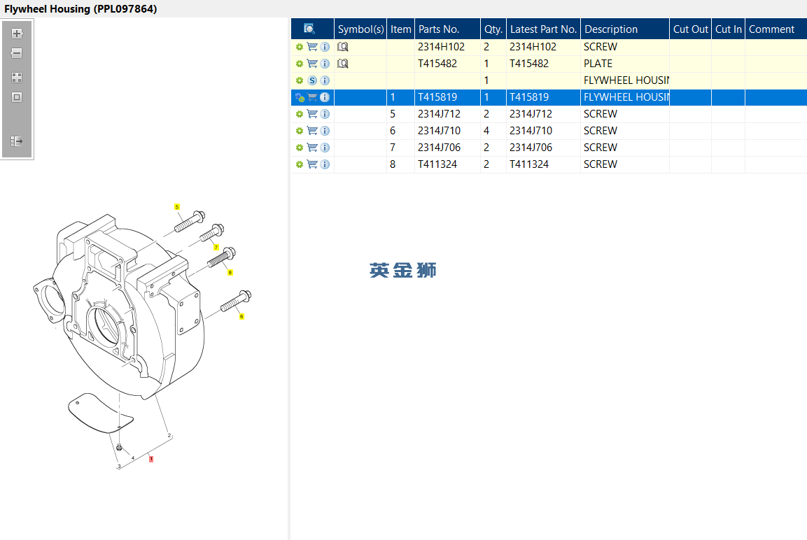
Task: Click gear icon in T415482 row
Action: [300, 64]
